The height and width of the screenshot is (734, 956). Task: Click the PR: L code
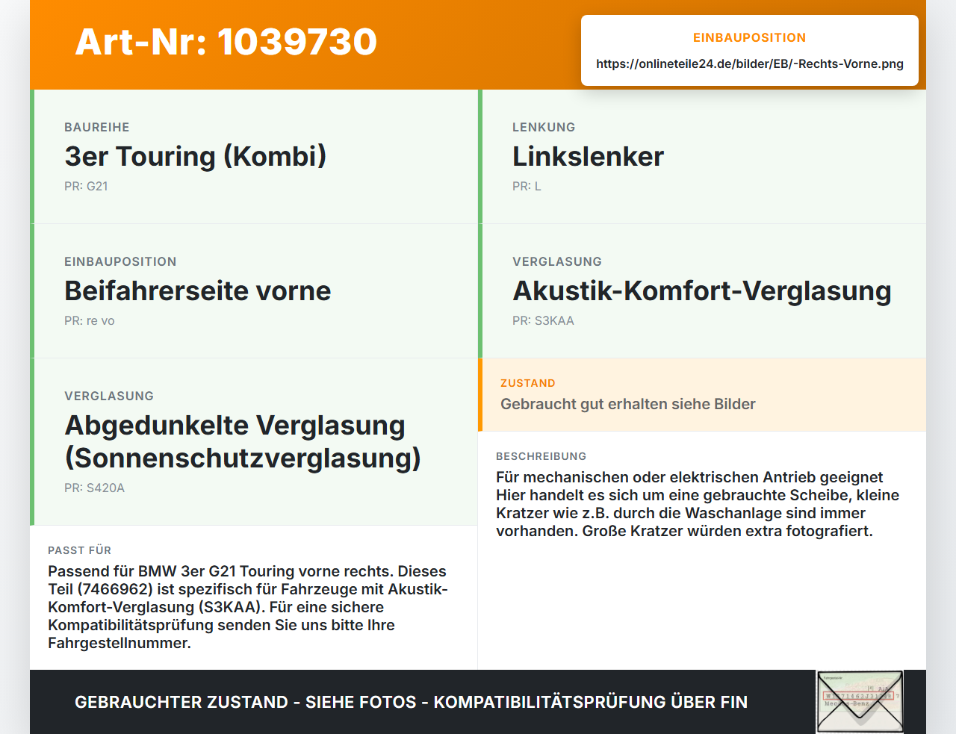pyautogui.click(x=527, y=186)
